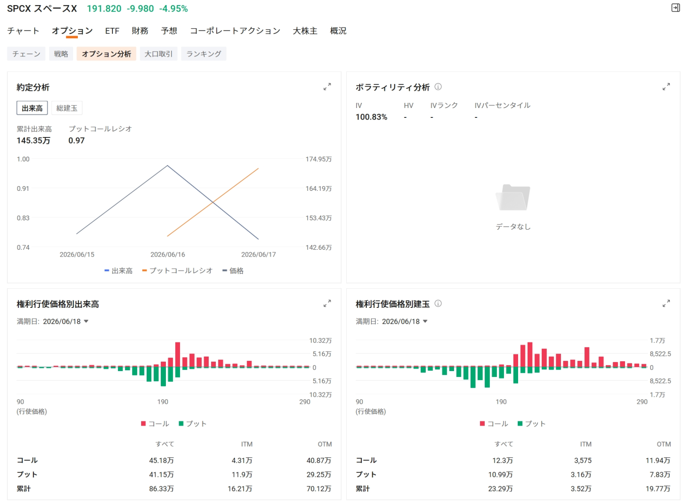Click the SPCX スペースX ticker title
The width and height of the screenshot is (684, 503).
pyautogui.click(x=42, y=9)
